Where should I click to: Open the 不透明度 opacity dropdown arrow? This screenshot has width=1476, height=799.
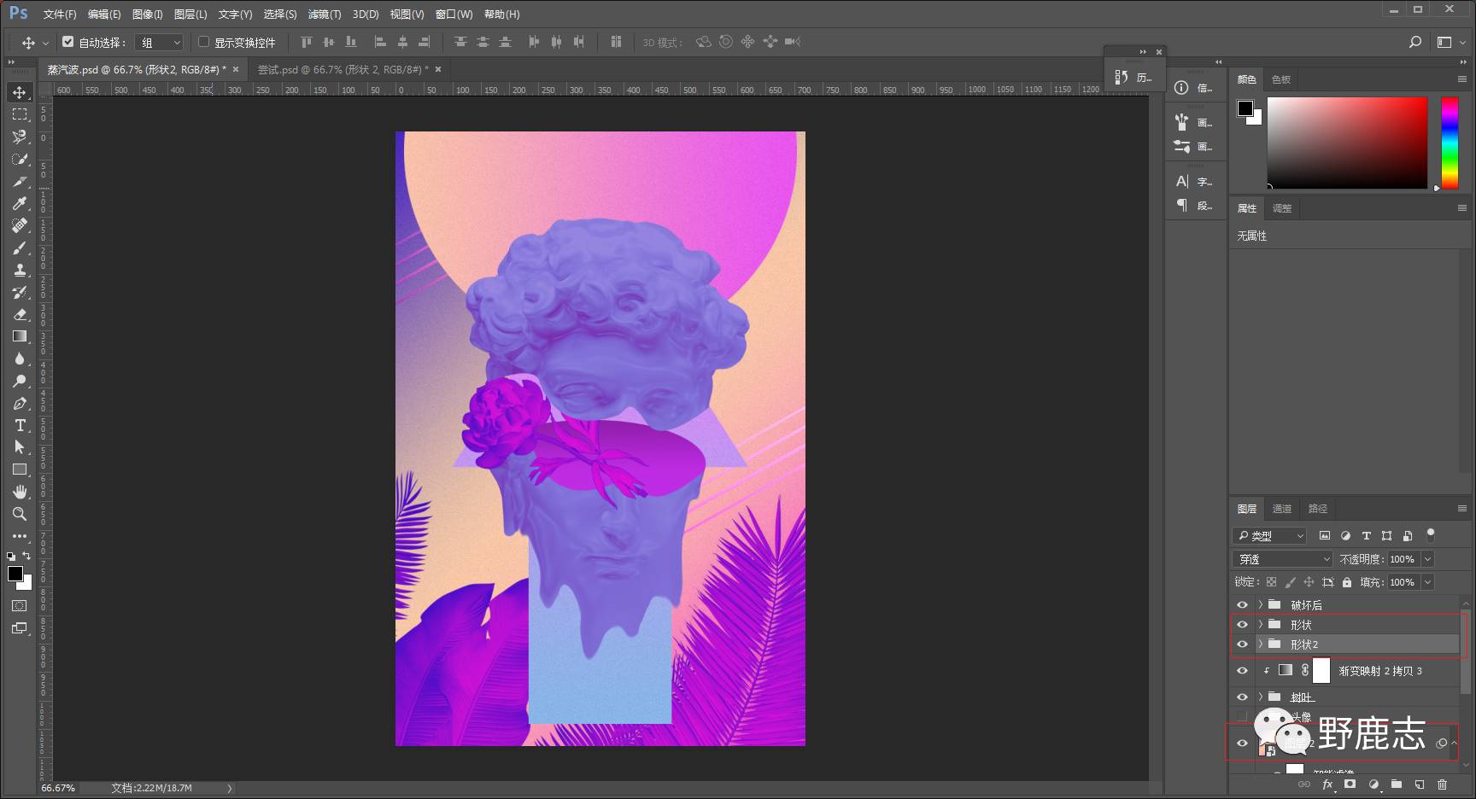point(1427,559)
